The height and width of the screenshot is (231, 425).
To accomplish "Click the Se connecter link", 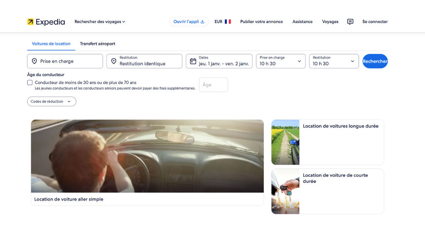I will [375, 22].
